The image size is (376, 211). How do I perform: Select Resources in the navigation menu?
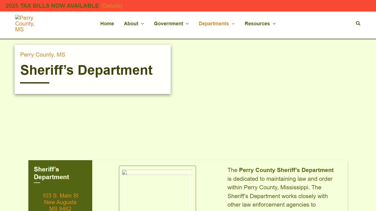pyautogui.click(x=257, y=24)
